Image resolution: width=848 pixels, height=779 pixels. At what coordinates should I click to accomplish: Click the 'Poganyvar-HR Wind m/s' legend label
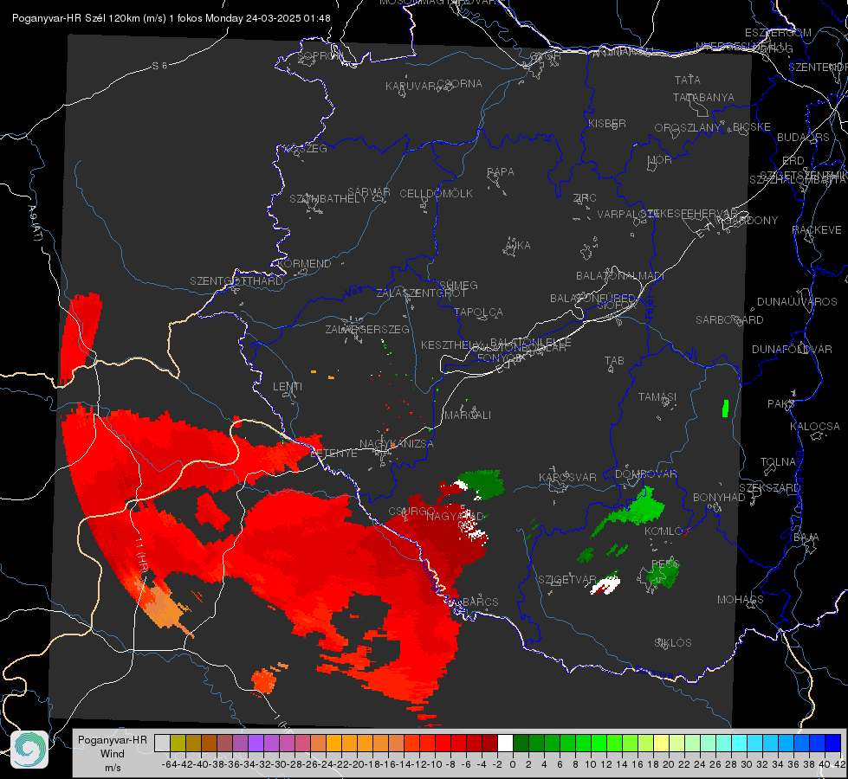click(113, 753)
